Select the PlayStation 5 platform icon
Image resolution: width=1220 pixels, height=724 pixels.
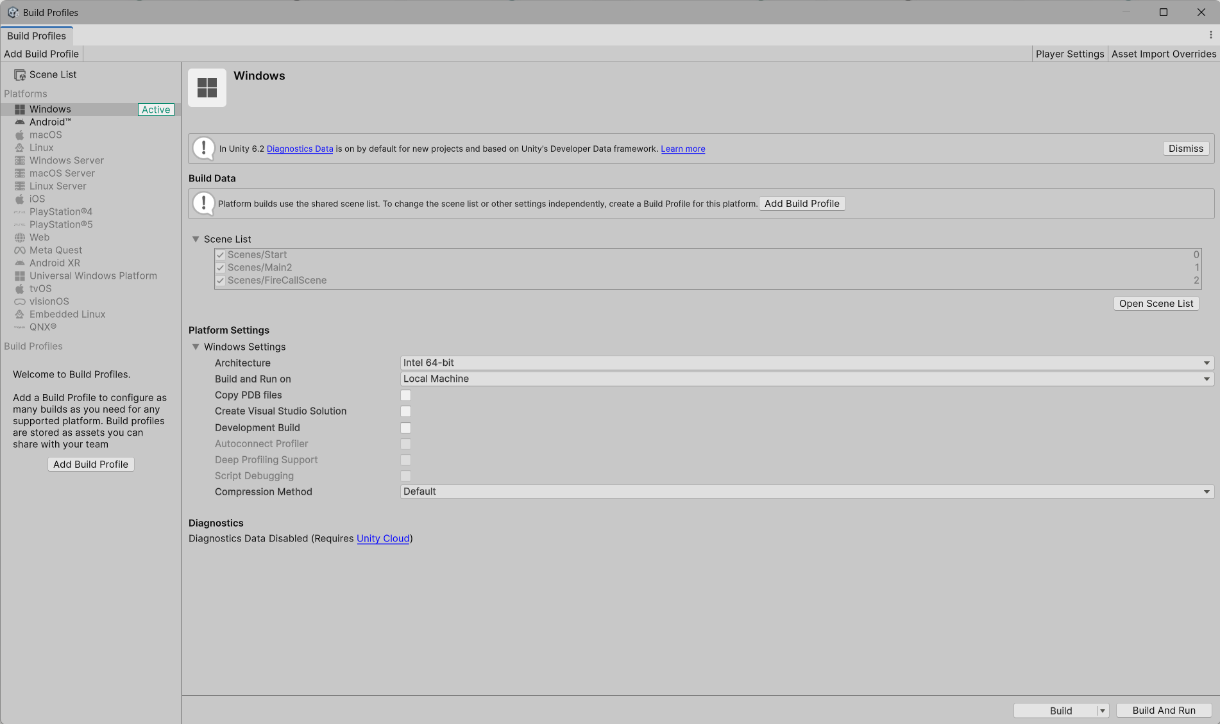[20, 225]
